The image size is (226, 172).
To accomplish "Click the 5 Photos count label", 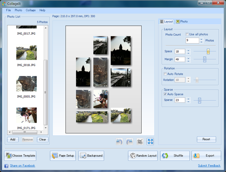I will click(42, 22).
